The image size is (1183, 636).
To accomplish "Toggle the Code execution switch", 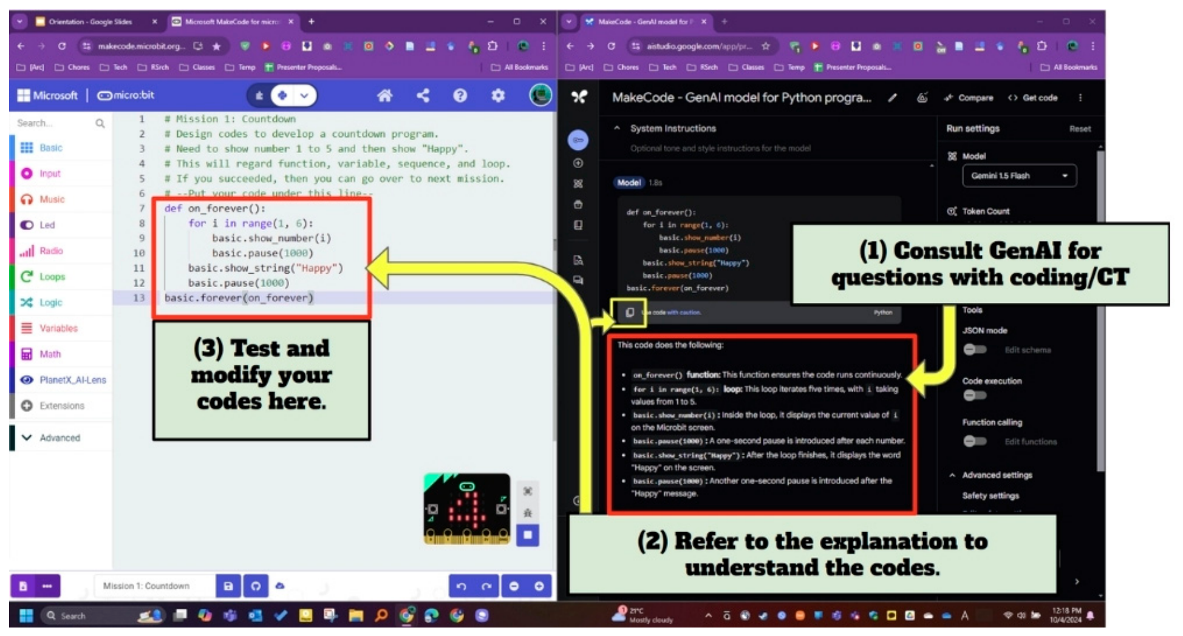I will (974, 396).
